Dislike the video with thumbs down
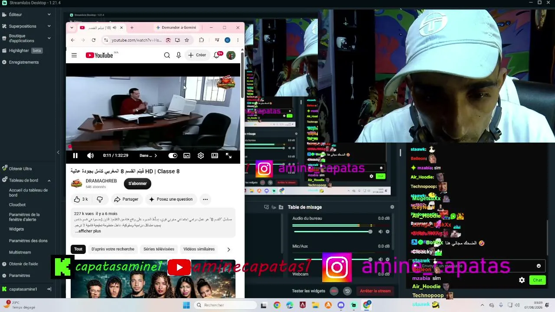 (100, 199)
